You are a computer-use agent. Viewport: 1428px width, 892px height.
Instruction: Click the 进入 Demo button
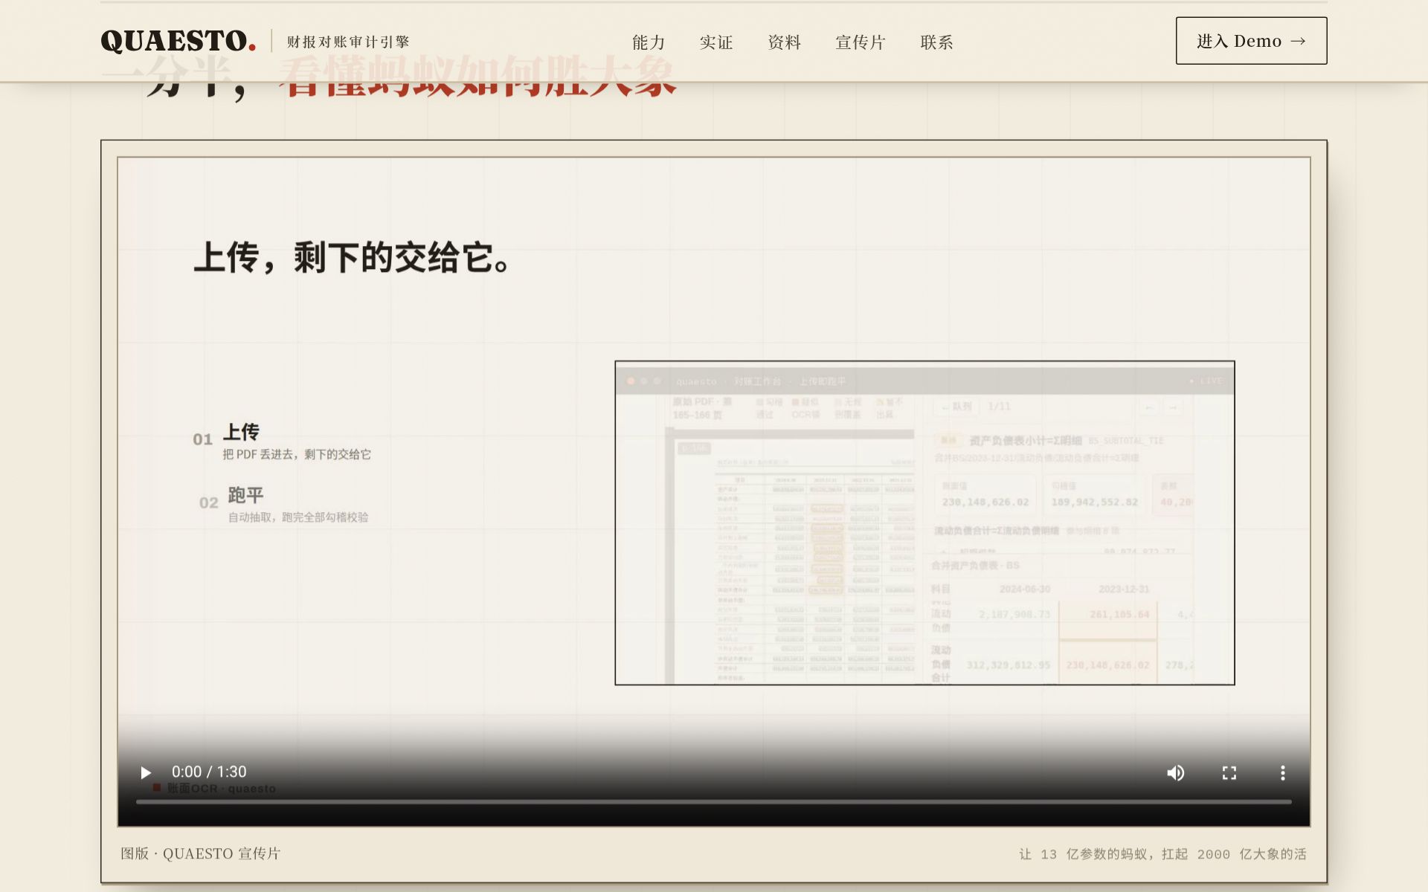[x=1251, y=41]
